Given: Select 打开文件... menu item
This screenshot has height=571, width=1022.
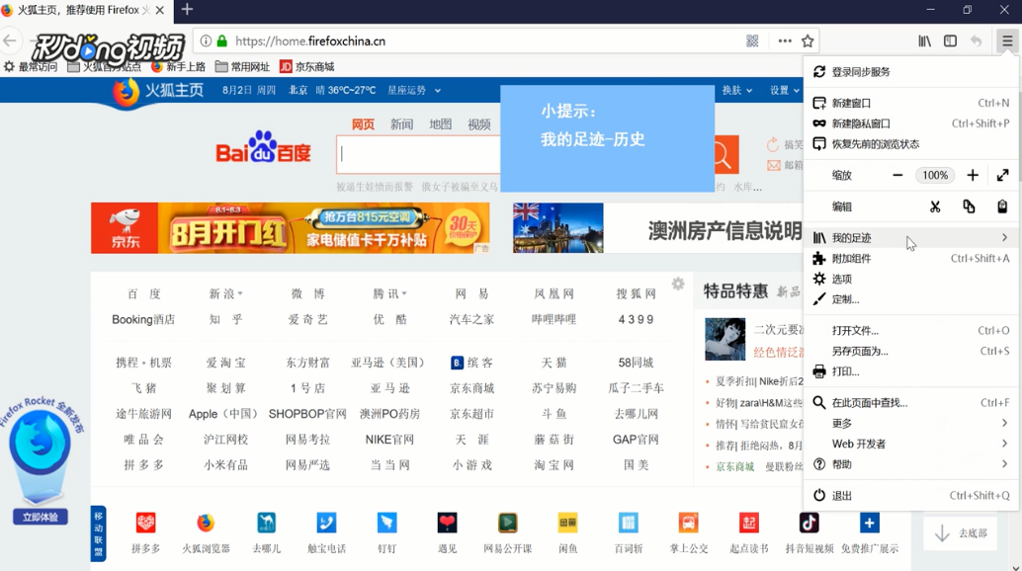Looking at the screenshot, I should pyautogui.click(x=912, y=330).
